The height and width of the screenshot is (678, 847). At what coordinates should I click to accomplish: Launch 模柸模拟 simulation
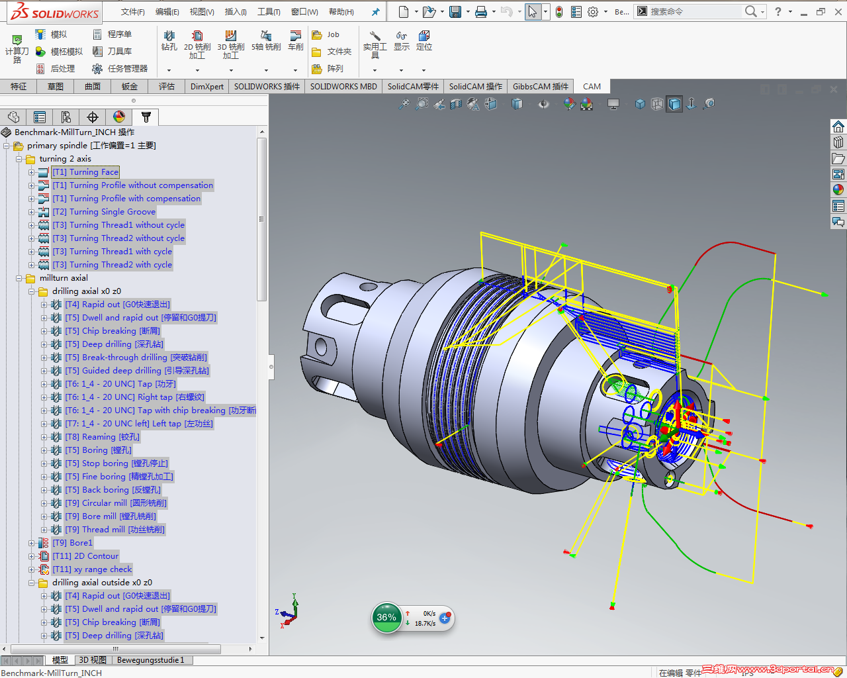59,52
